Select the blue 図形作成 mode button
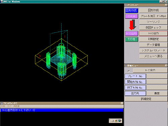Screen dimensions: 168x126 (131, 10)
